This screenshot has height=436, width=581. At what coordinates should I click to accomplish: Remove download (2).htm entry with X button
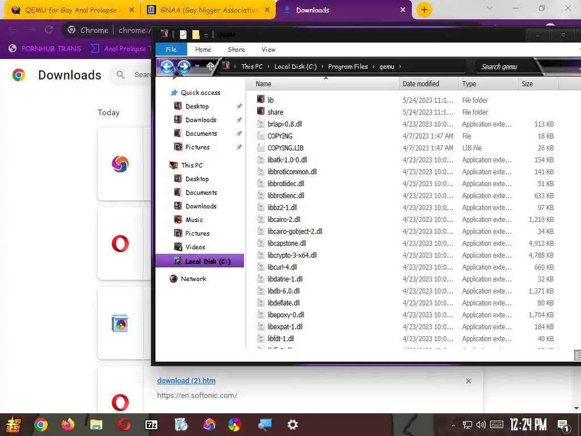[x=468, y=381]
